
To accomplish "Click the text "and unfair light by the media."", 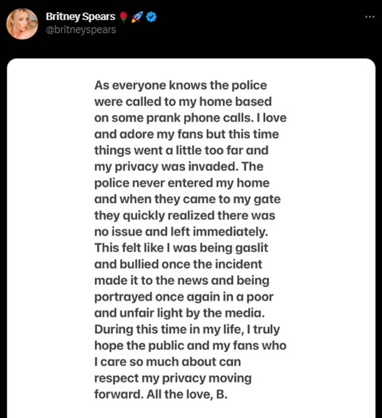I will [x=180, y=313].
